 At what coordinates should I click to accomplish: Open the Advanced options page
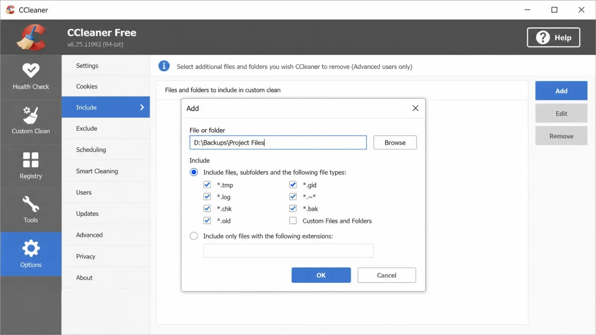pyautogui.click(x=106, y=235)
